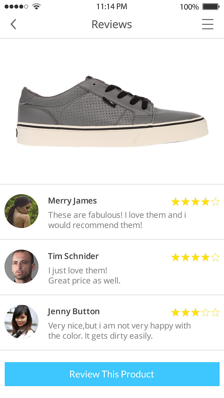
Task: Tap Jenny Button's review text
Action: click(119, 331)
